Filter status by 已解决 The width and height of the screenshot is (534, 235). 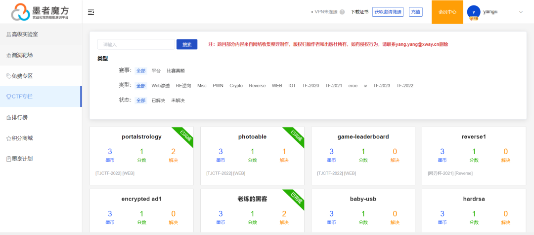click(158, 101)
